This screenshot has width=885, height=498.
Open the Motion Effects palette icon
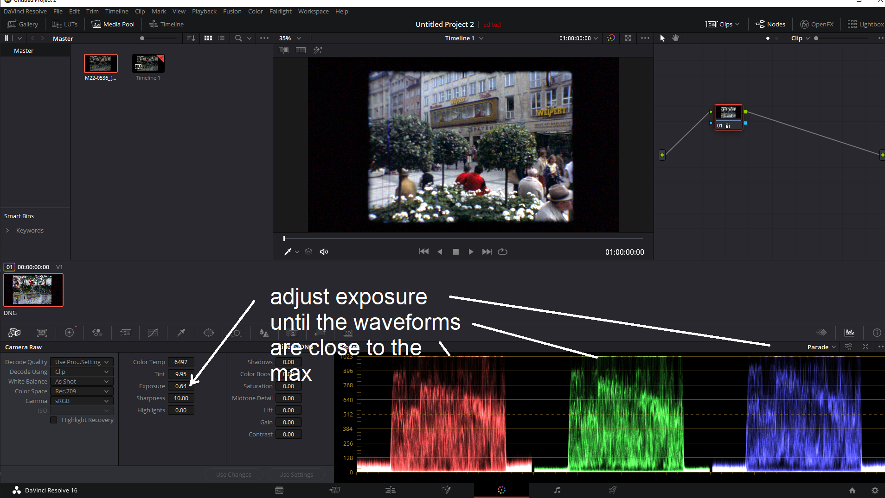click(125, 333)
